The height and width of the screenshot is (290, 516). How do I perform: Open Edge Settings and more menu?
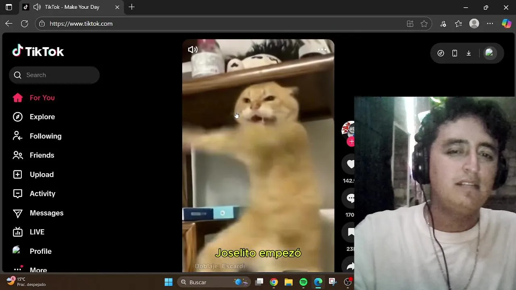(490, 24)
